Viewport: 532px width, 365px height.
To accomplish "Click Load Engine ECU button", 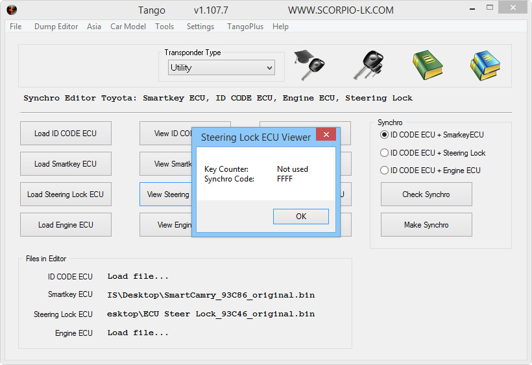I will (x=66, y=225).
